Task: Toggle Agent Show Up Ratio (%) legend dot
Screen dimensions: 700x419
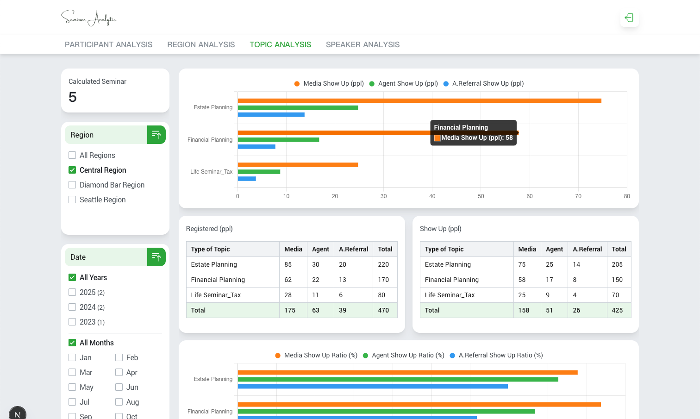Action: click(x=365, y=356)
